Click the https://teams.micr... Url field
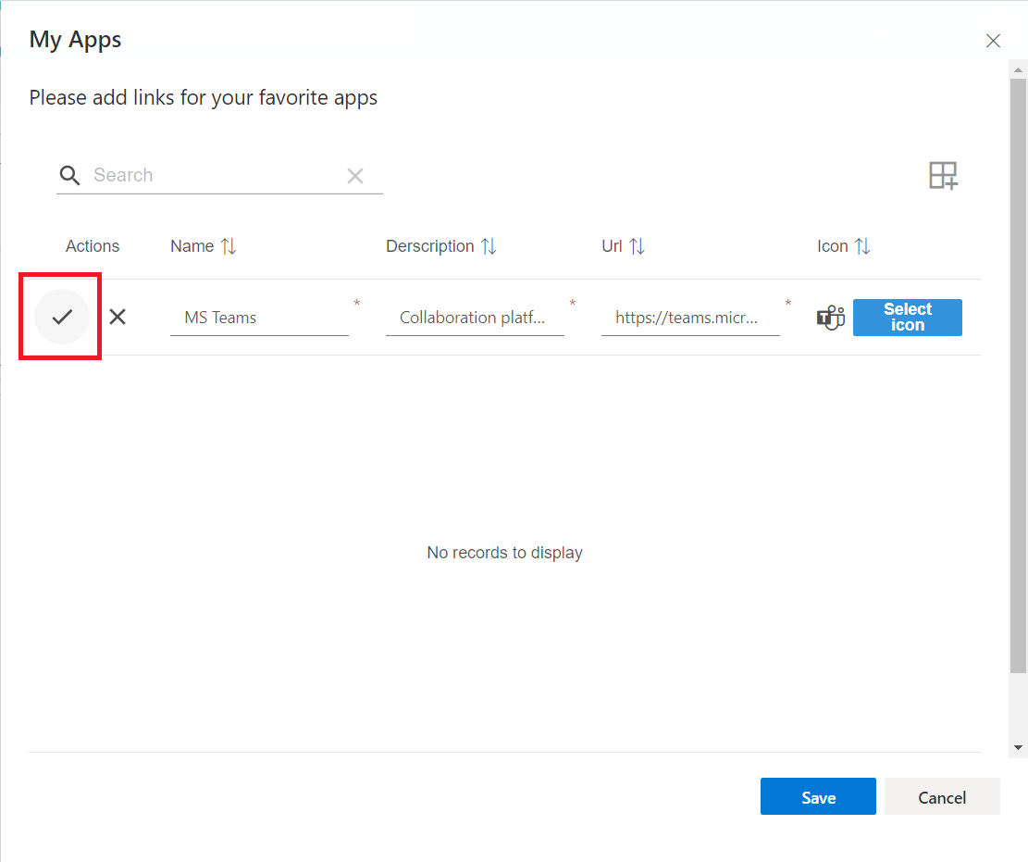 (x=690, y=318)
